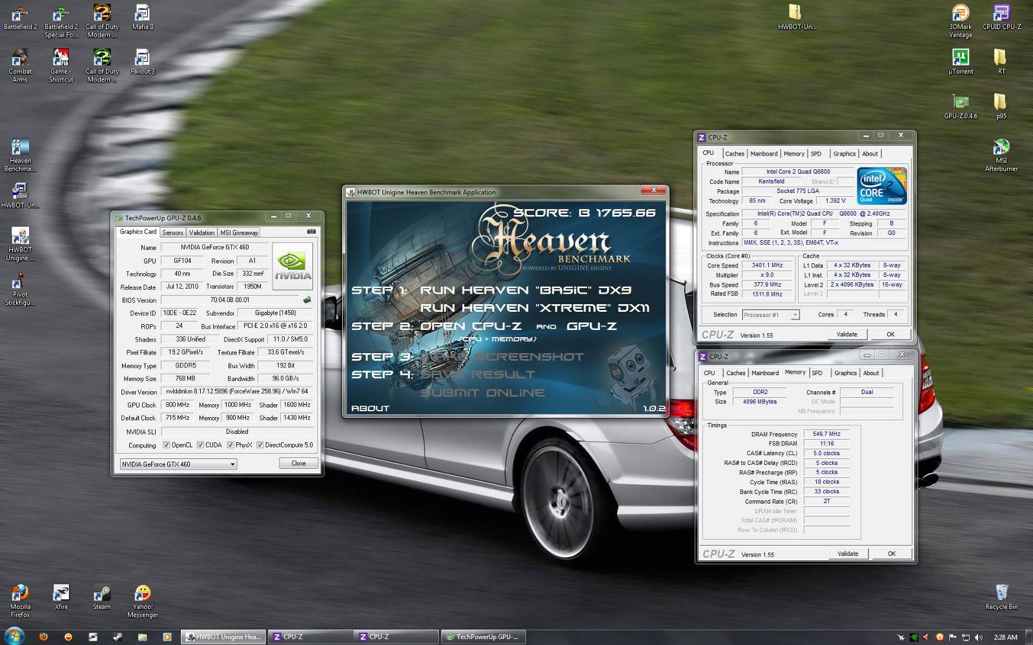Click the GPU-Z screenshot camera icon
1033x645 pixels.
(x=311, y=231)
